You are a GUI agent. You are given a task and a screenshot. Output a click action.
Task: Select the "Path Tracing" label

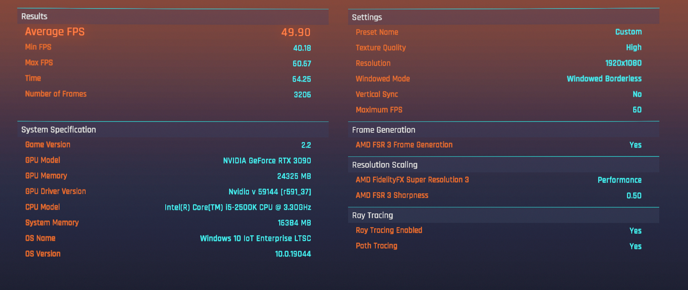coord(376,246)
